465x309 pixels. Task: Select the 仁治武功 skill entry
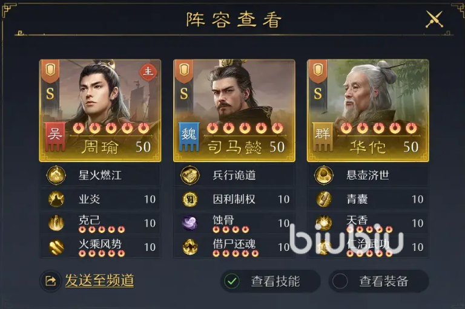368,247
